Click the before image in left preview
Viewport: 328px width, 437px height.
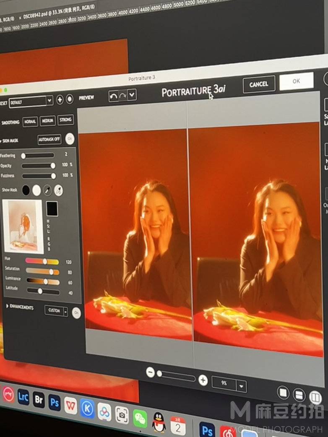coord(135,236)
